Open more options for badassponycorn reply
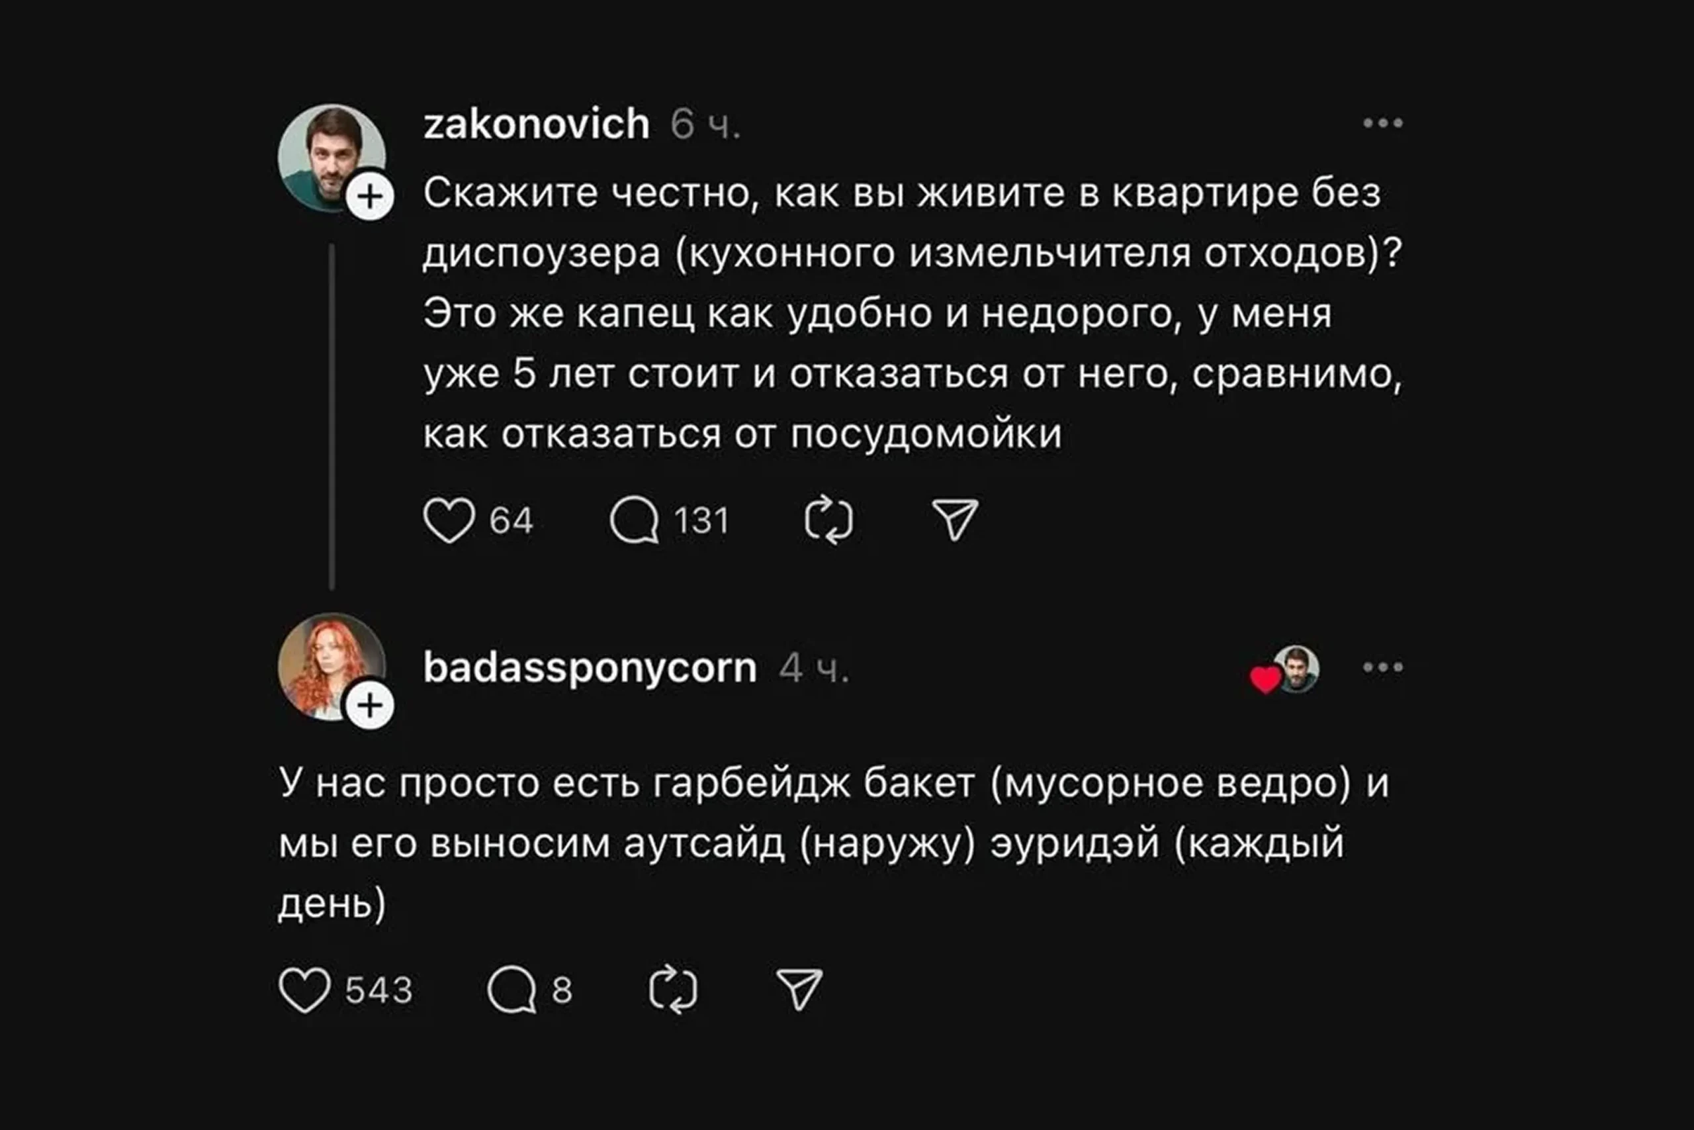The width and height of the screenshot is (1694, 1130). 1382,667
